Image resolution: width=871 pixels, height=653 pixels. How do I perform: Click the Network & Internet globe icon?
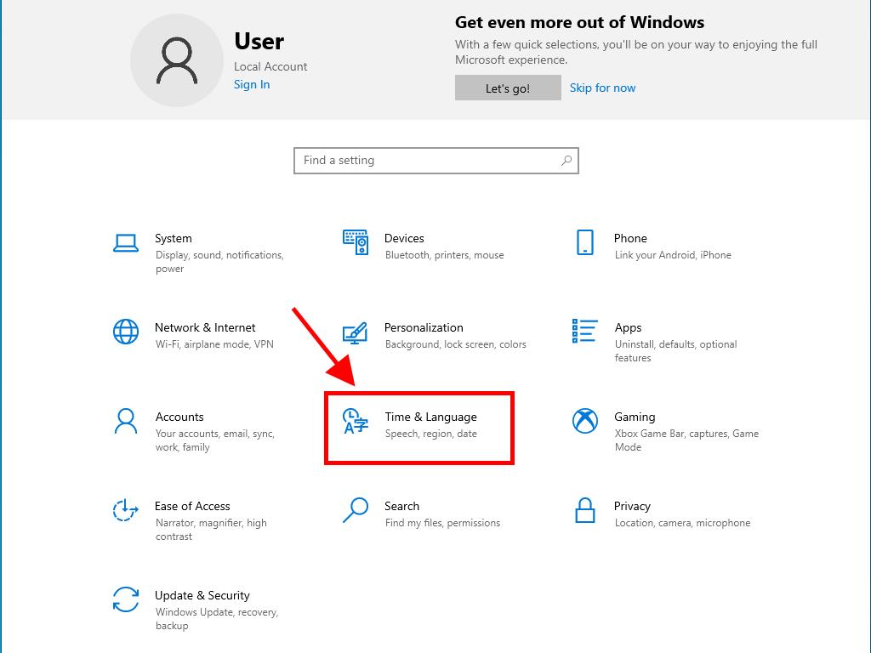point(126,332)
